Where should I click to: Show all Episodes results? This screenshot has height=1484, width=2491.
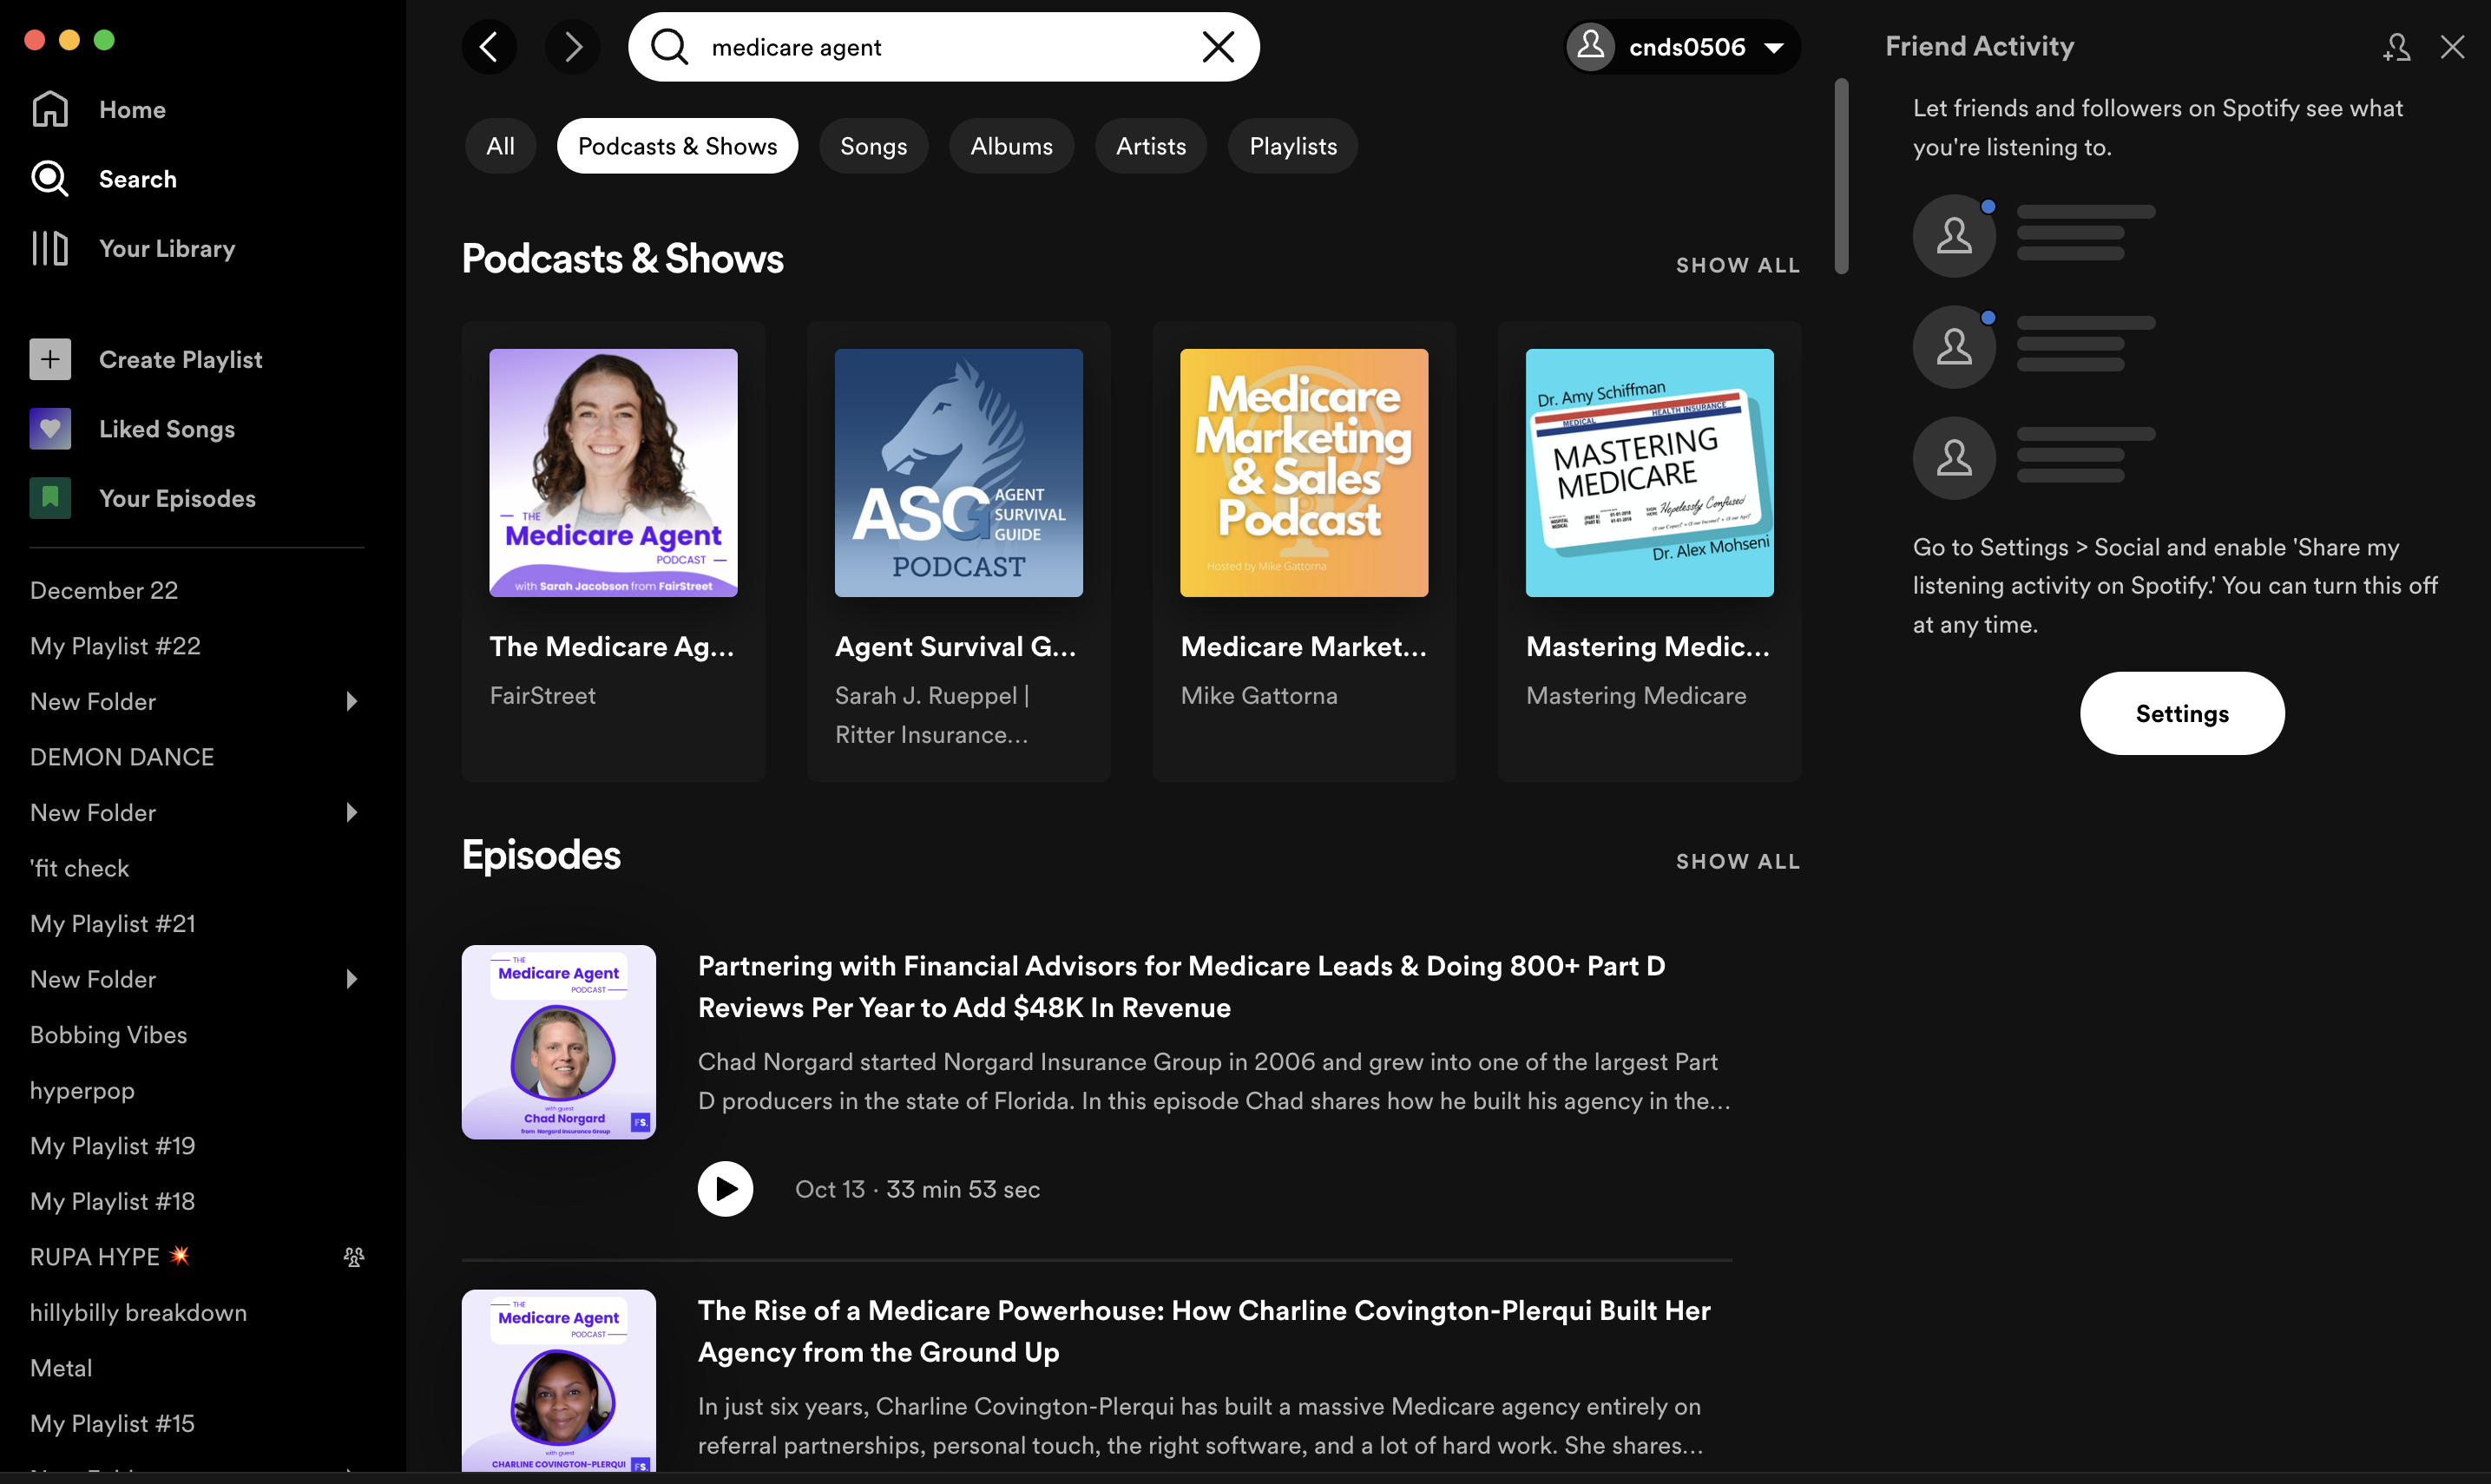pyautogui.click(x=1738, y=861)
